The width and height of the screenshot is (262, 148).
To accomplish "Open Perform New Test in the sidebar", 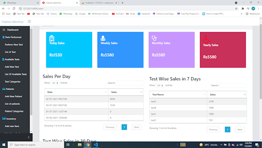I will tap(14, 44).
